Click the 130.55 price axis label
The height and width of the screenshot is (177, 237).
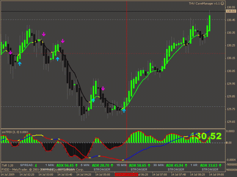(x=231, y=7)
